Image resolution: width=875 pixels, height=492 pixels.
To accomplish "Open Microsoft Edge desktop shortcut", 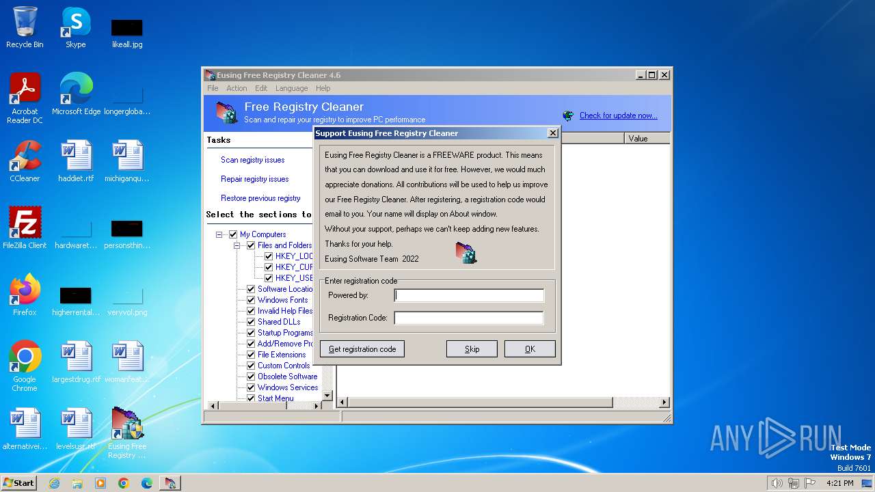I will tap(76, 94).
